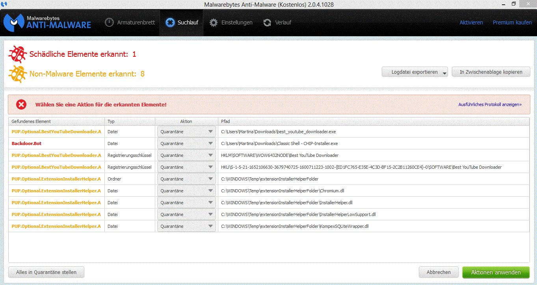This screenshot has width=537, height=285.
Task: Click the Armaturenbrett gauge icon
Action: point(109,22)
